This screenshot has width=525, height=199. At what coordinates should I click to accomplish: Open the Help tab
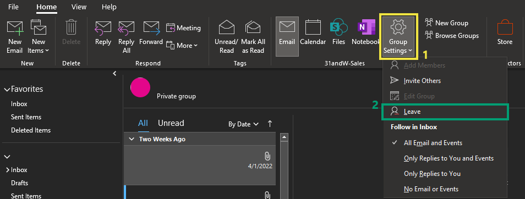[109, 7]
